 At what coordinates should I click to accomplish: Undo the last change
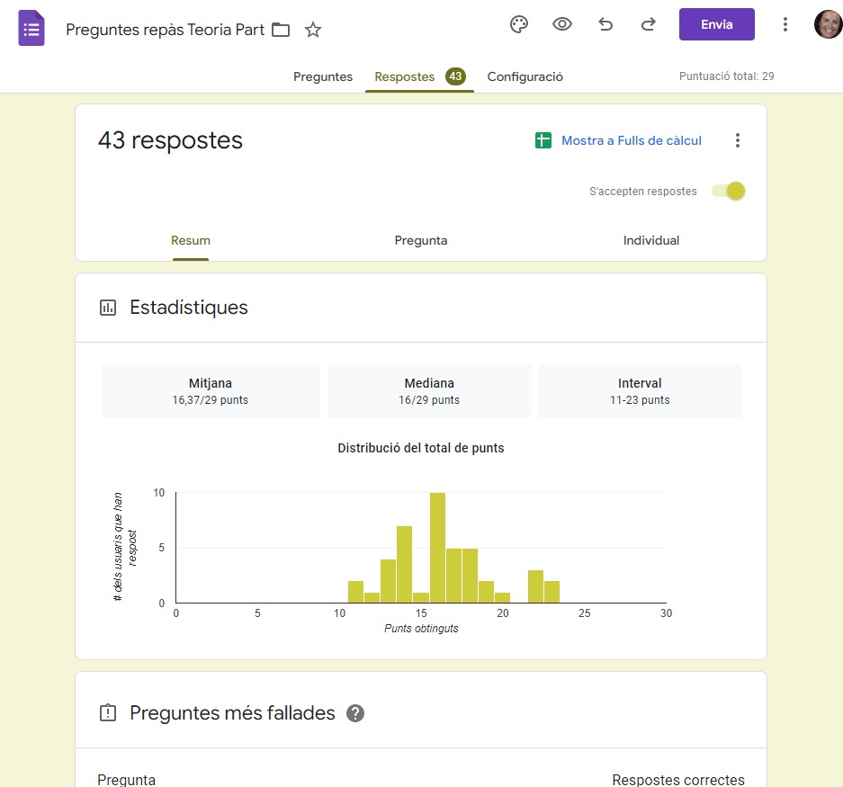605,24
